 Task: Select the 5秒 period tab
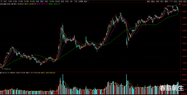click(x=71, y=2)
